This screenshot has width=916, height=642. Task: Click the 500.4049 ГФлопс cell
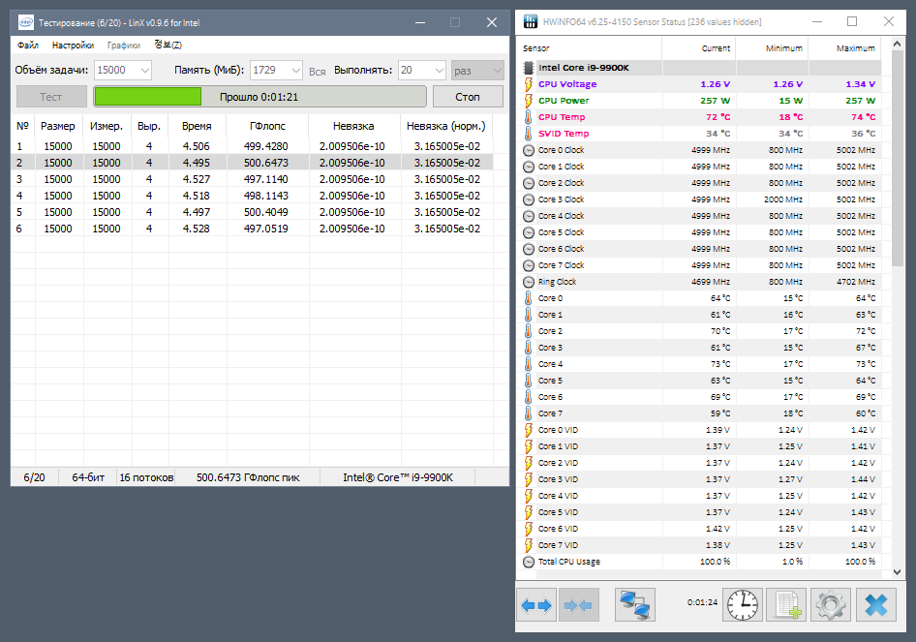266,212
